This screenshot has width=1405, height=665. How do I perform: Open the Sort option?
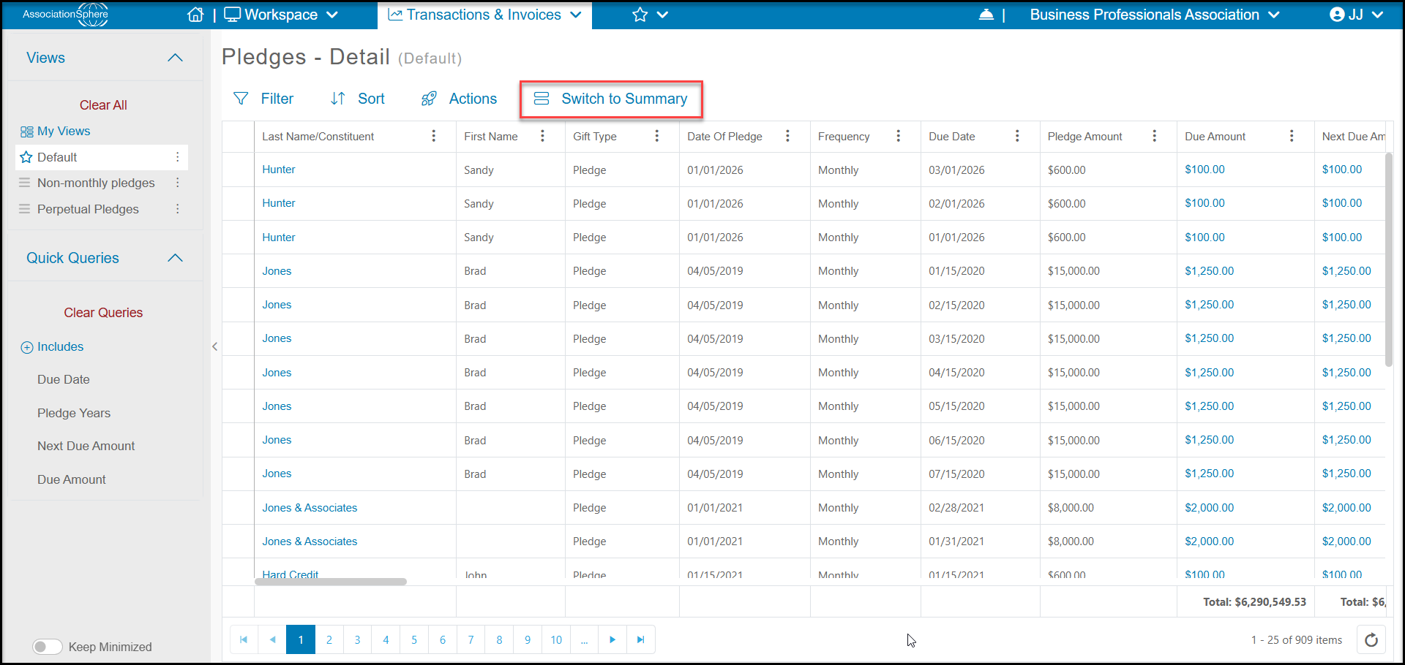(x=357, y=99)
